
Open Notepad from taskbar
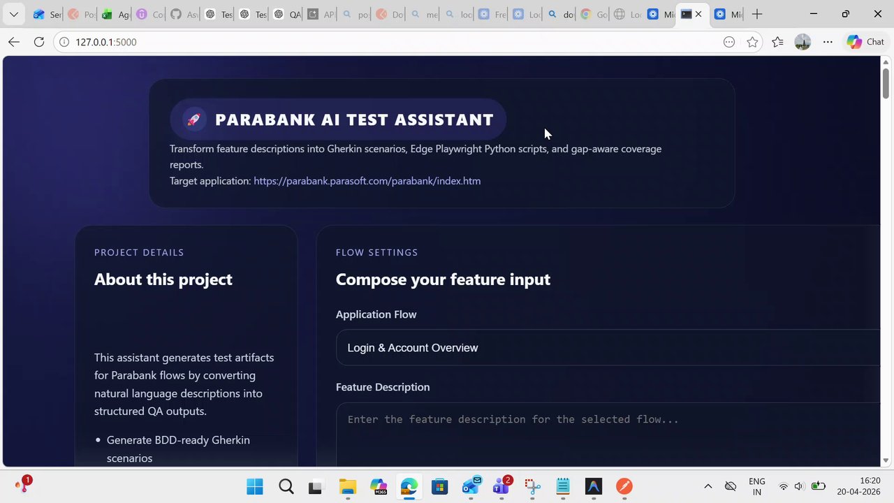tap(563, 486)
